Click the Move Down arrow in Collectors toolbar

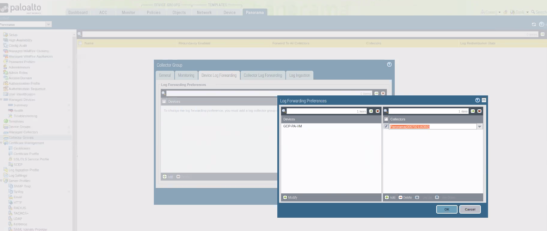(437, 198)
